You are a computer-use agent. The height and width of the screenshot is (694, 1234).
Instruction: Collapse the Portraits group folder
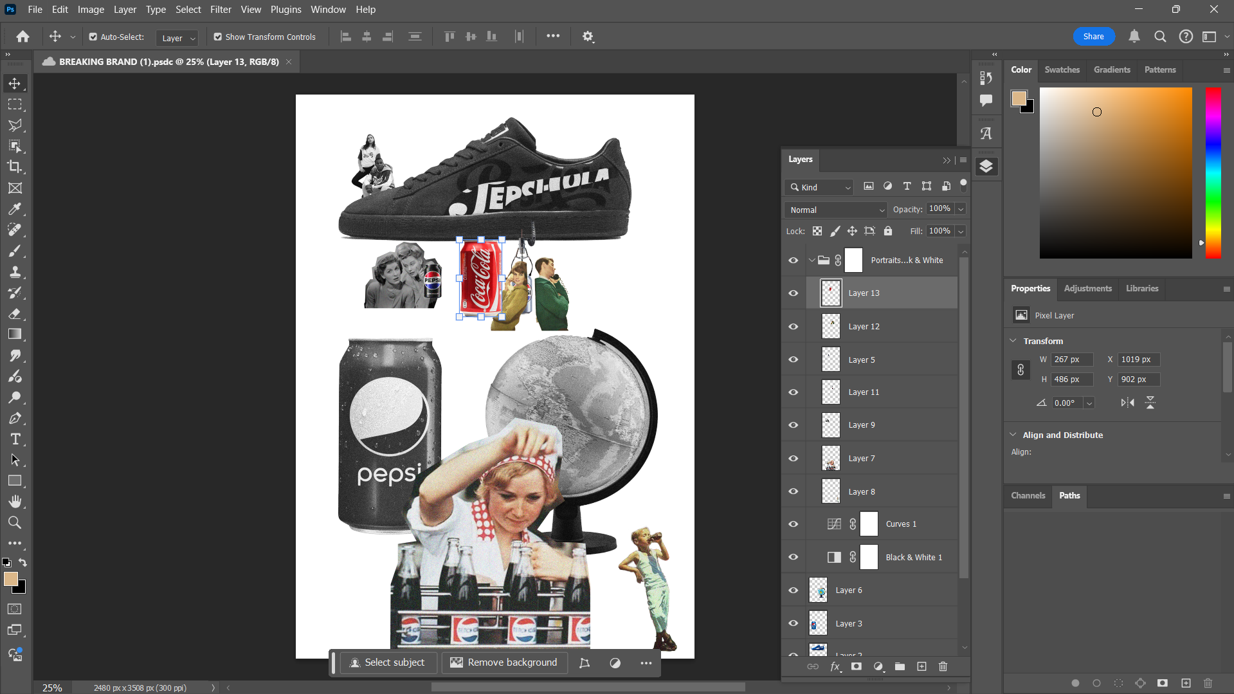(x=812, y=260)
